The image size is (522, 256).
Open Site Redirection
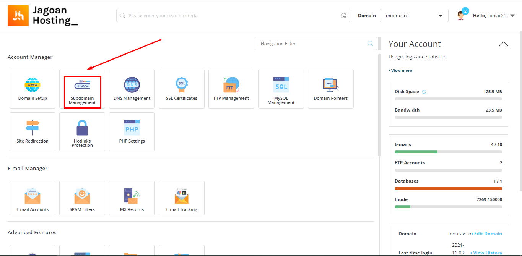33,132
